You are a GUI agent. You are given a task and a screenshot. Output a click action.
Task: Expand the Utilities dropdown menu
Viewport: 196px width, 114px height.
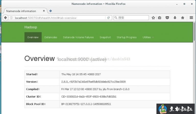[148, 37]
